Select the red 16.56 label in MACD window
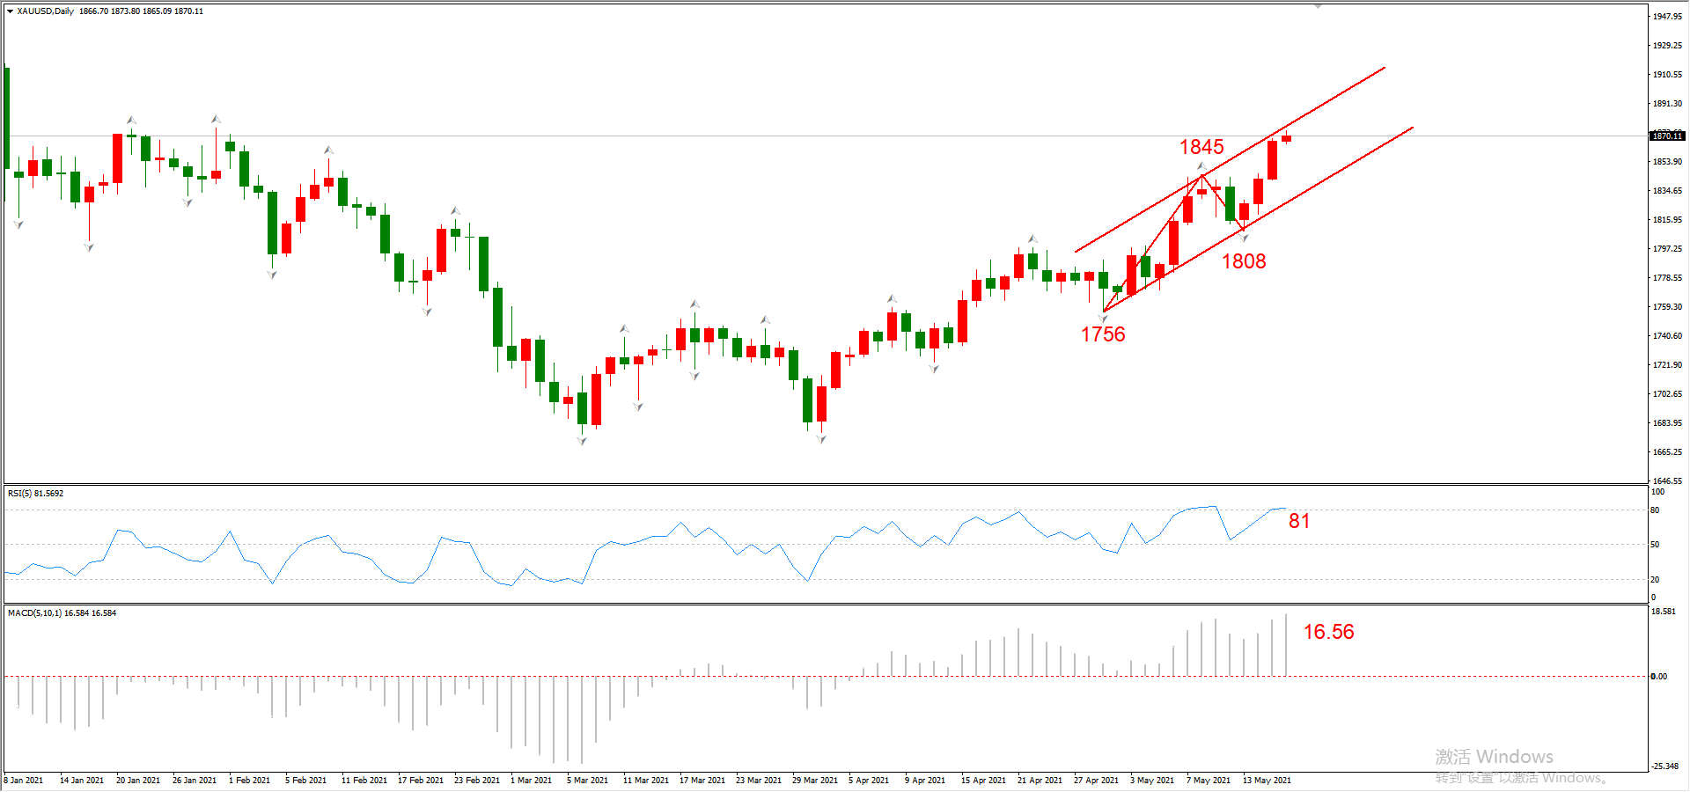Screen dimensions: 1690x792 (1328, 632)
